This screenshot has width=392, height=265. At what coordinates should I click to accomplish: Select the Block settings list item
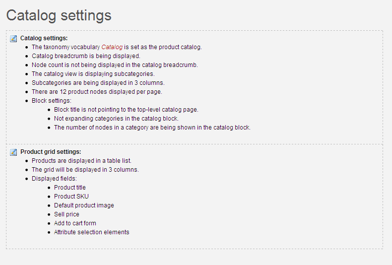tap(52, 101)
